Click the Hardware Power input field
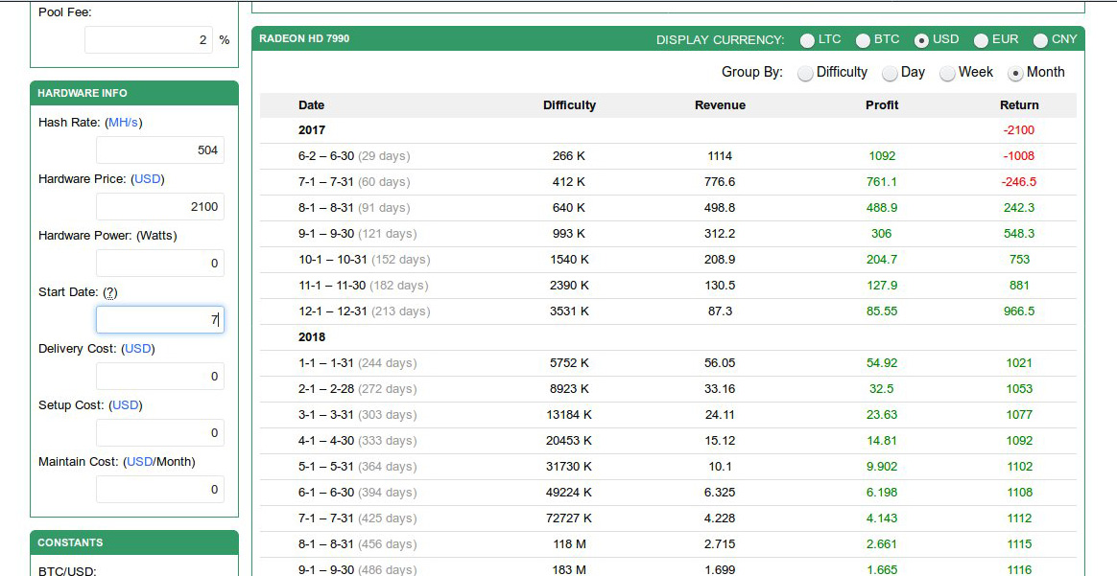 pos(159,264)
